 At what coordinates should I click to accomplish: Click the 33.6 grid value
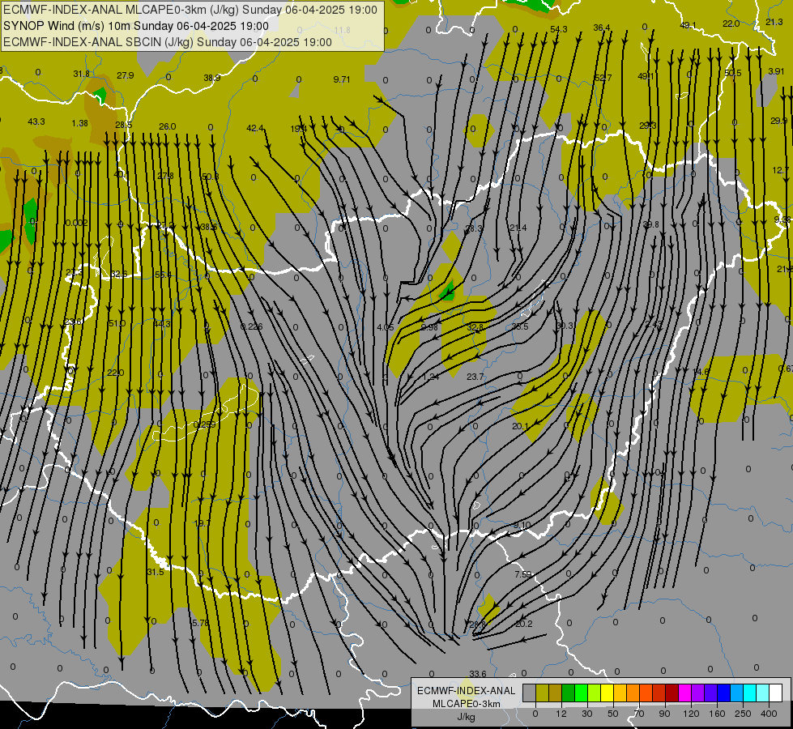(x=477, y=674)
